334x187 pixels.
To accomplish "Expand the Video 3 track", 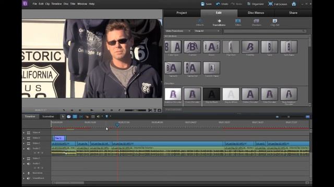I will pos(24,138).
